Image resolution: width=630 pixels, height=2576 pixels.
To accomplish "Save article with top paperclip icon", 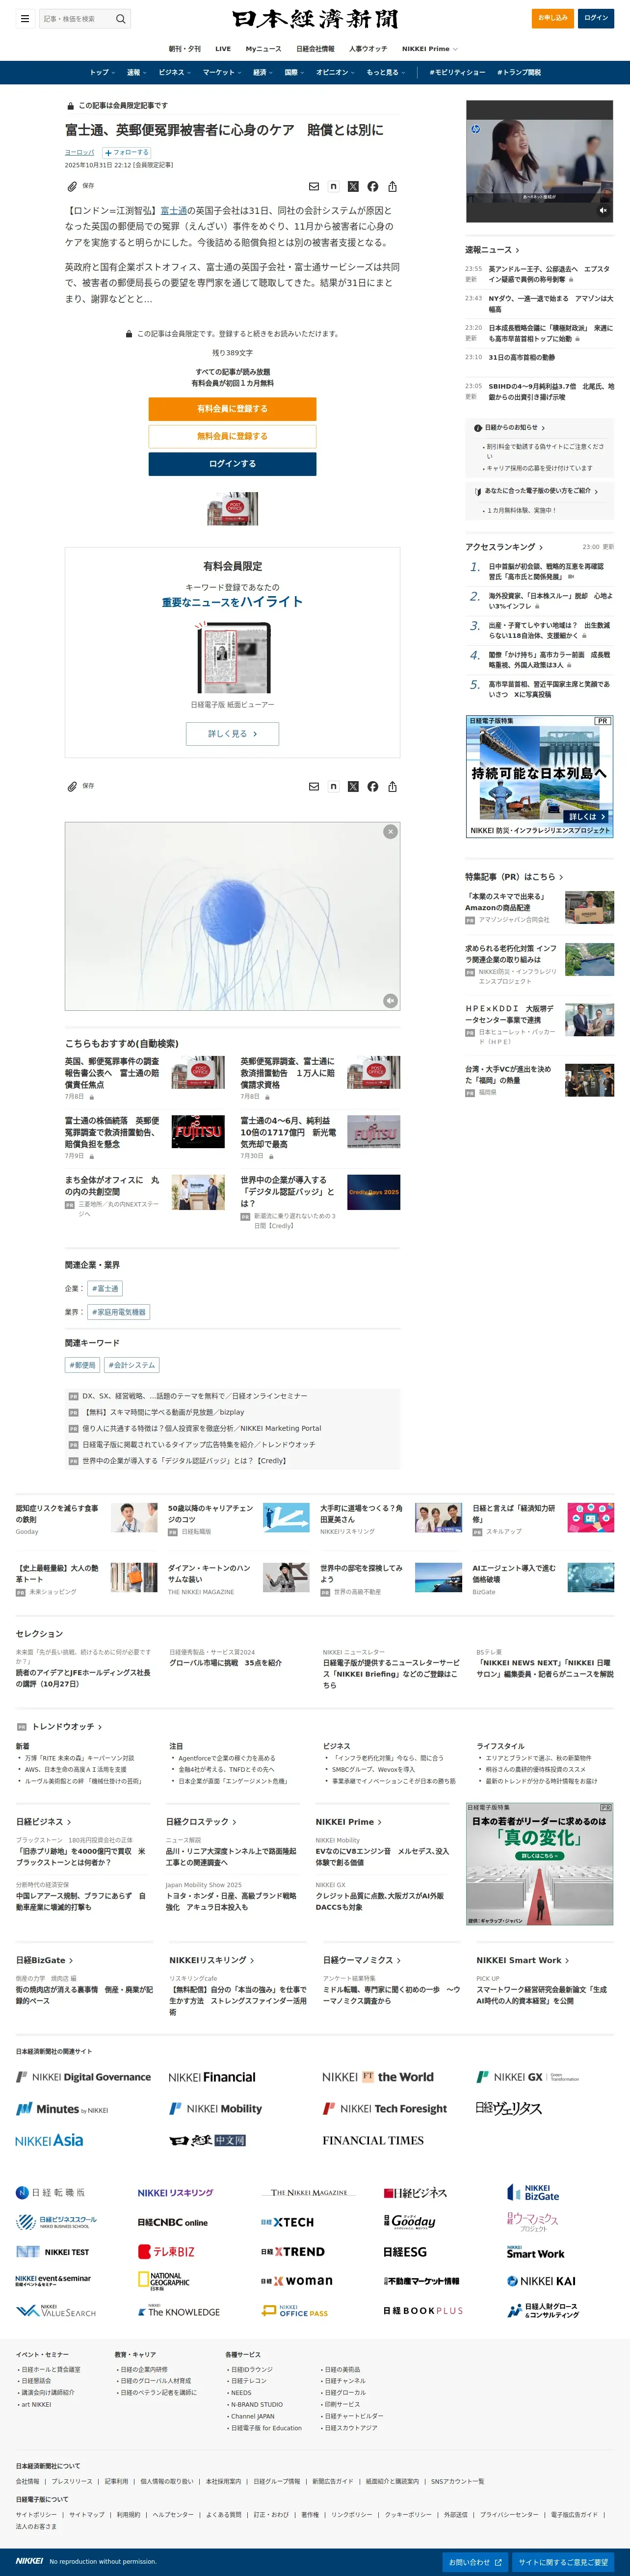I will tap(72, 186).
